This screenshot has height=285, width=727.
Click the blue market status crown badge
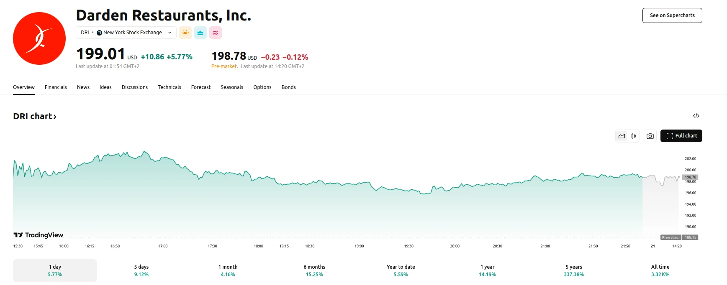click(x=200, y=32)
